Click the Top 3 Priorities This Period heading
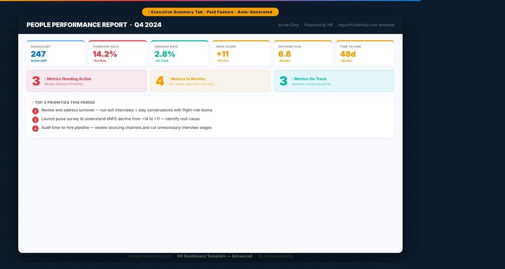Viewport: 505px width, 269px height. click(64, 102)
